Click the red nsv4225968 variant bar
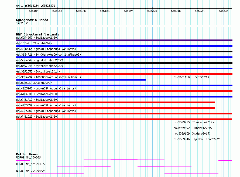This screenshot has height=177, width=240. pos(124,91)
